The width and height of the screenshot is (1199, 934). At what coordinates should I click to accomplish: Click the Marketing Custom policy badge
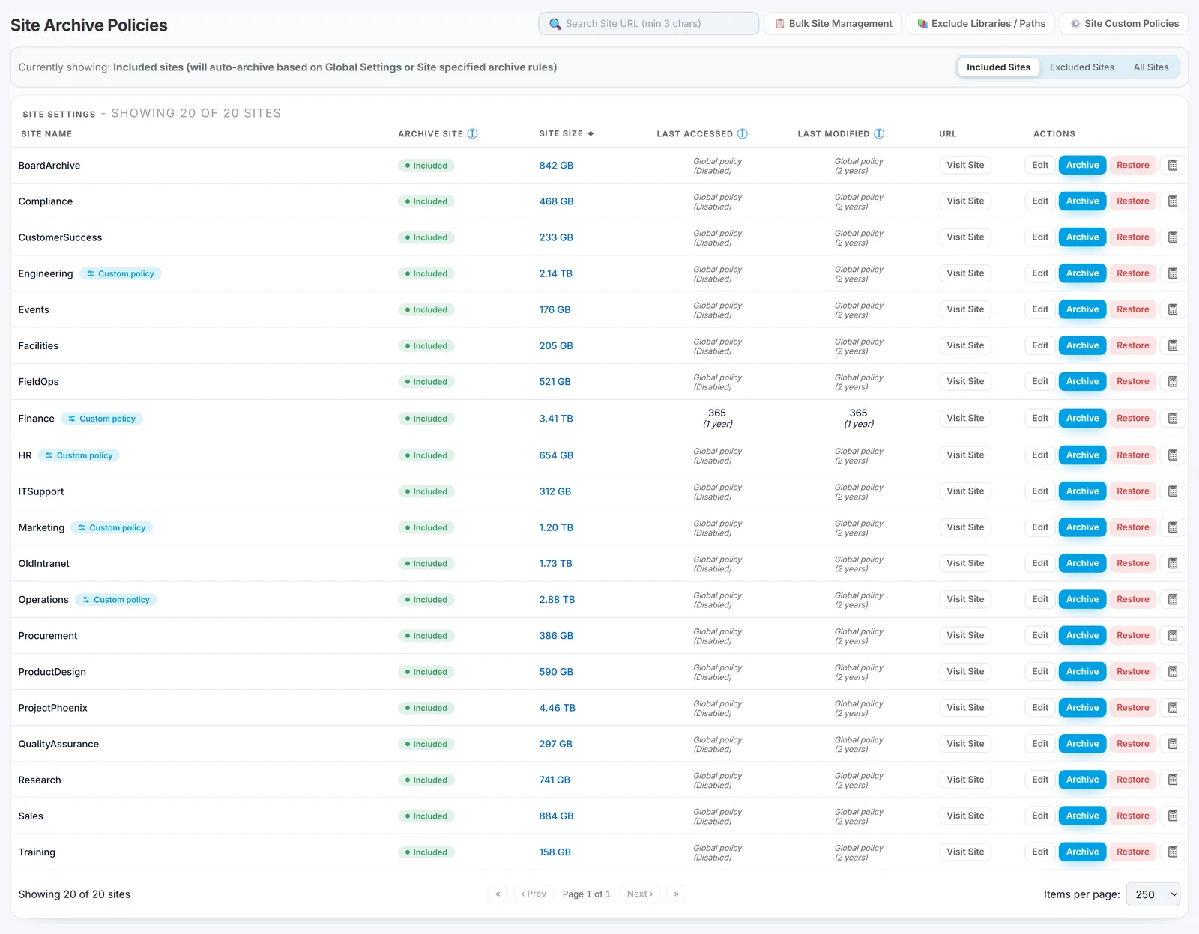[112, 528]
